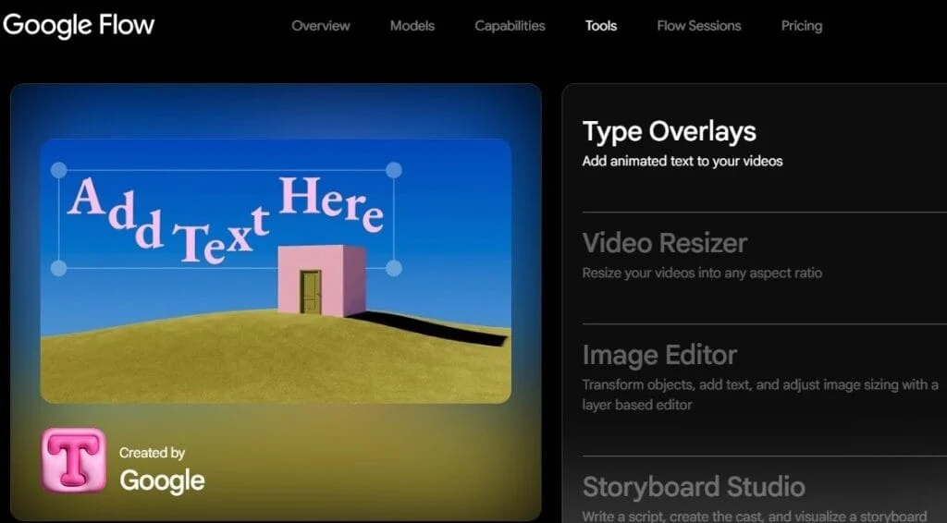Click the Image Editor description text
This screenshot has width=947, height=523.
760,395
